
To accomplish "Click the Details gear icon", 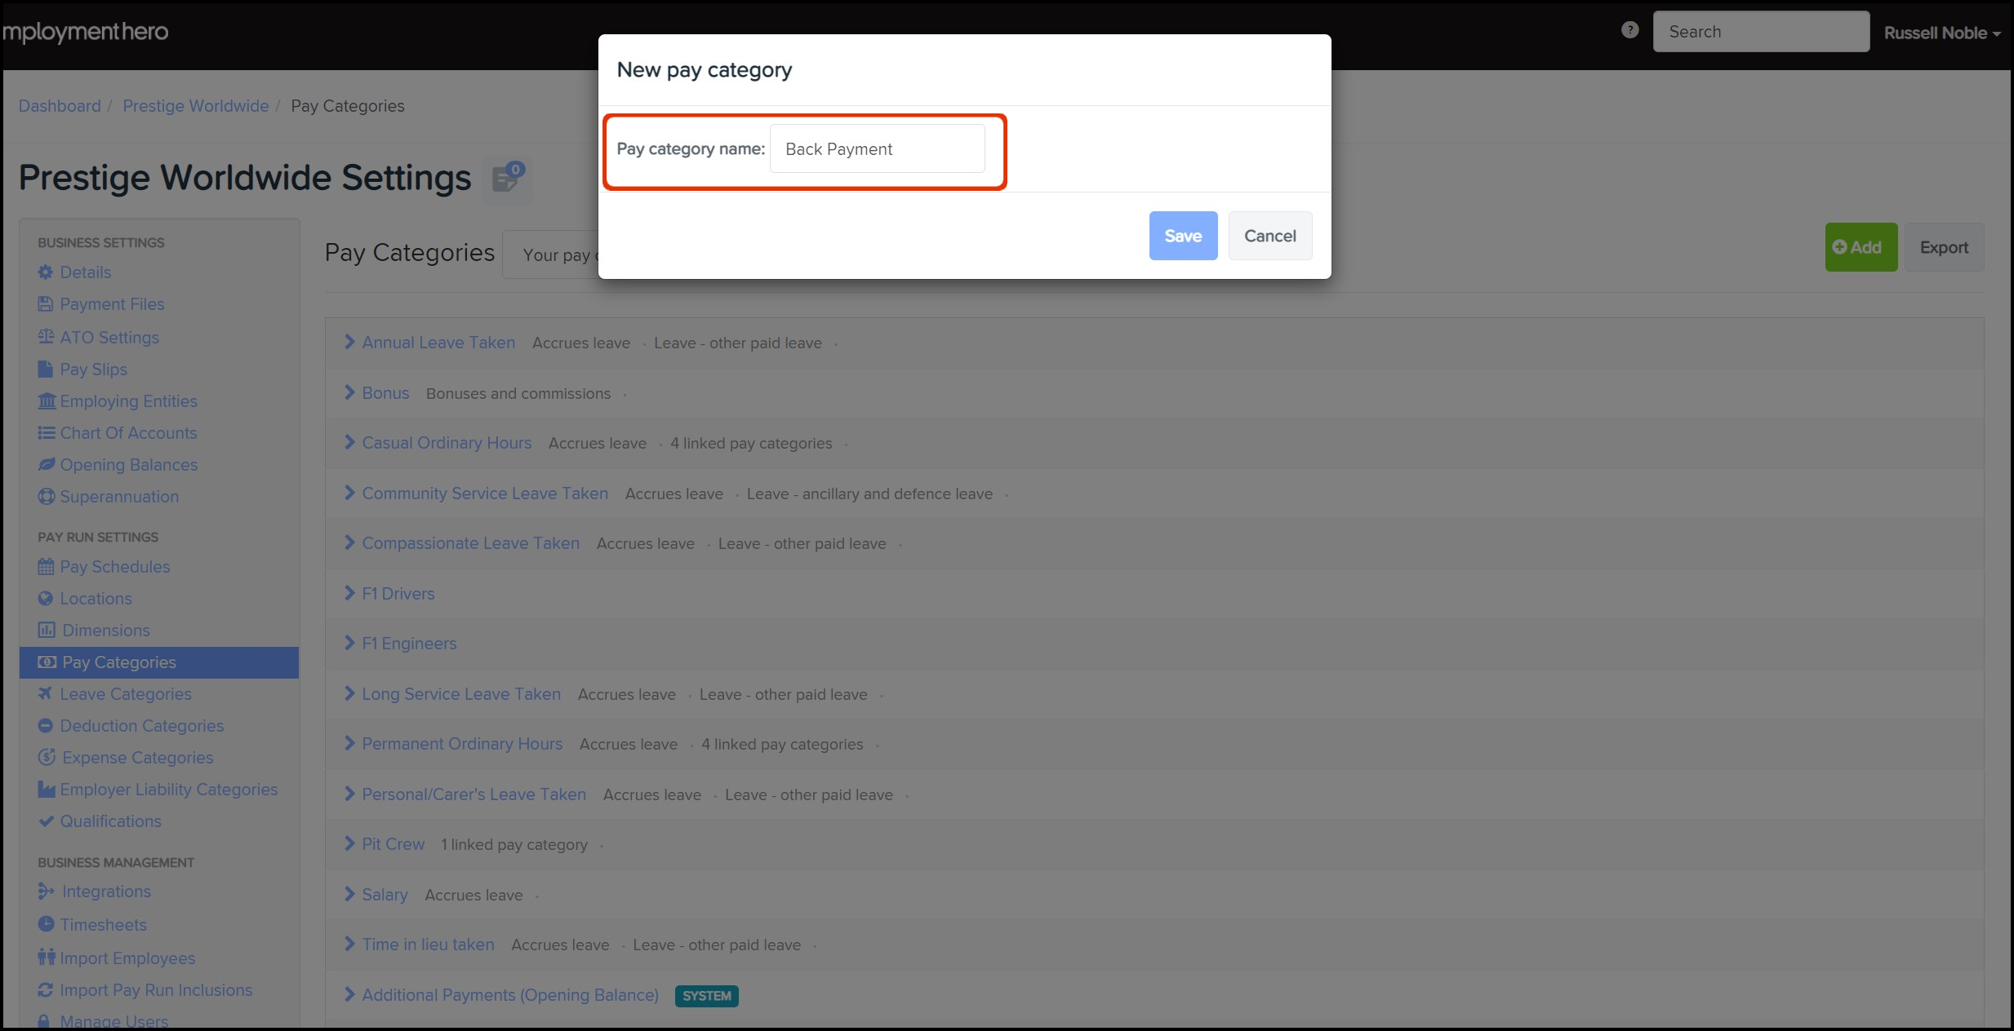I will point(46,272).
